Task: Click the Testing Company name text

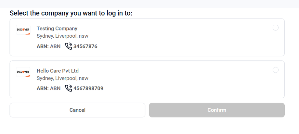Action: point(57,29)
